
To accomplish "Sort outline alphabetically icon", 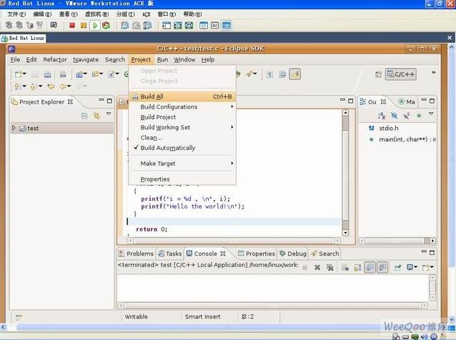I will pos(381,116).
